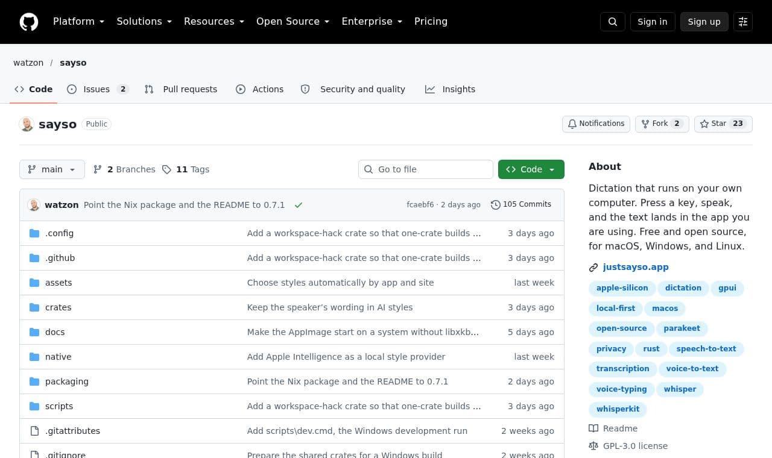Open the 11 Tags link

pos(186,169)
